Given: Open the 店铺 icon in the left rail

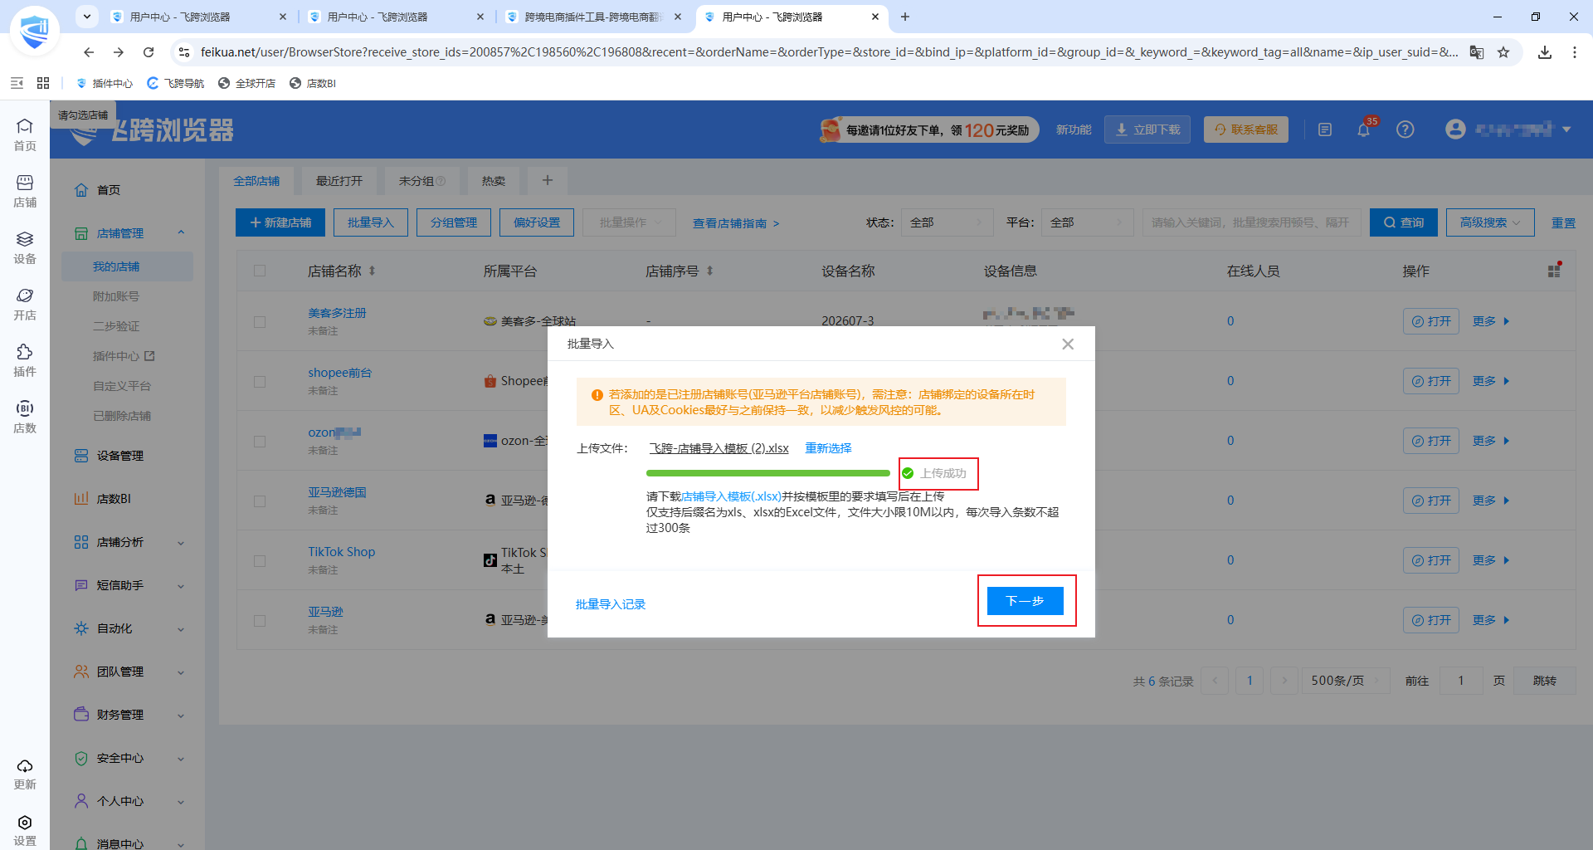Looking at the screenshot, I should click(25, 191).
